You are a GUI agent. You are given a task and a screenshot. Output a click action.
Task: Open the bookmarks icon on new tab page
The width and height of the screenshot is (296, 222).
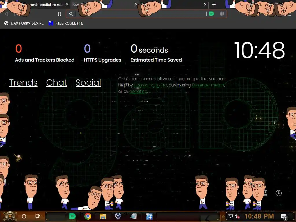point(266,193)
